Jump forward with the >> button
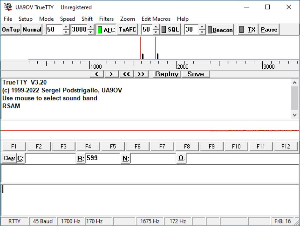This screenshot has width=300, height=226. pyautogui.click(x=141, y=74)
